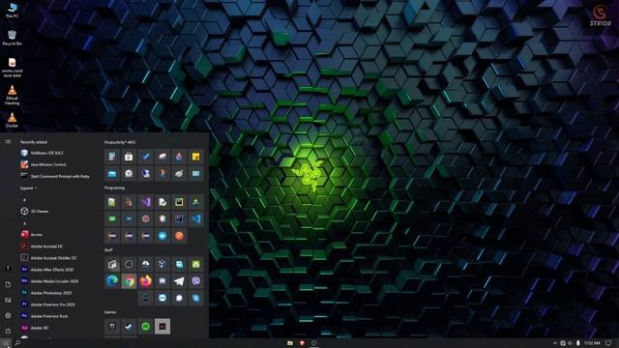619x348 pixels.
Task: Select the Stuff group header
Action: coord(108,249)
